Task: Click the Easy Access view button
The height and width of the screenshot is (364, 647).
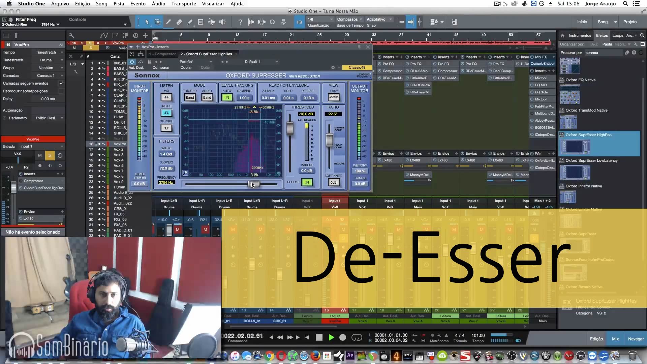Action: point(334,97)
